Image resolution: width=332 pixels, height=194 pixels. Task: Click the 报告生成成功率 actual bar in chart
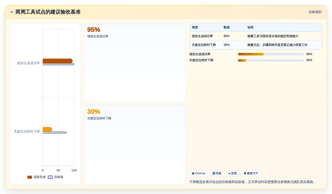pyautogui.click(x=58, y=61)
